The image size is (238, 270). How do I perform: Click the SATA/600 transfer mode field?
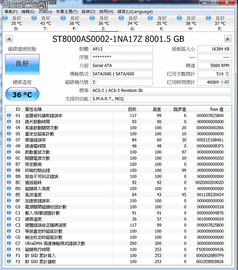click(x=122, y=74)
